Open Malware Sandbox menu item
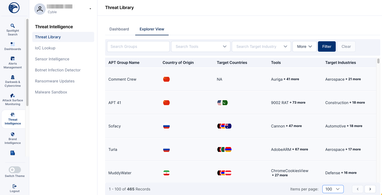 coord(51,92)
